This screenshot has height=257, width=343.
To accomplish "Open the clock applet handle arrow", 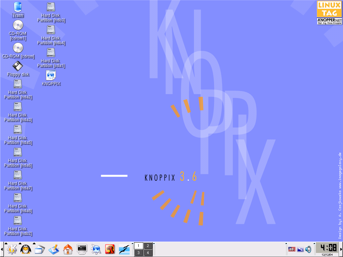I will 314,244.
